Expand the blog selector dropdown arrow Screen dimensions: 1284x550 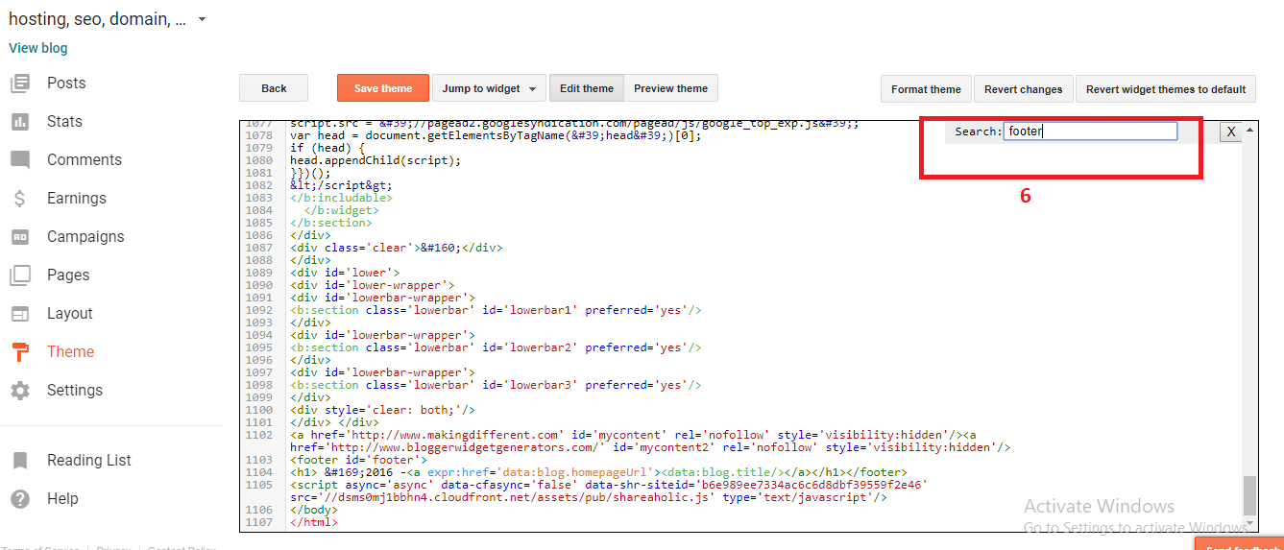pos(202,19)
